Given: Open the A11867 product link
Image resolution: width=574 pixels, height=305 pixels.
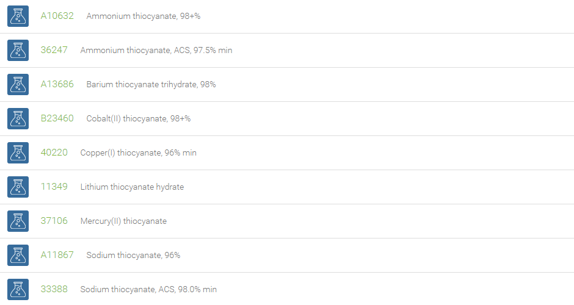Looking at the screenshot, I should [57, 254].
